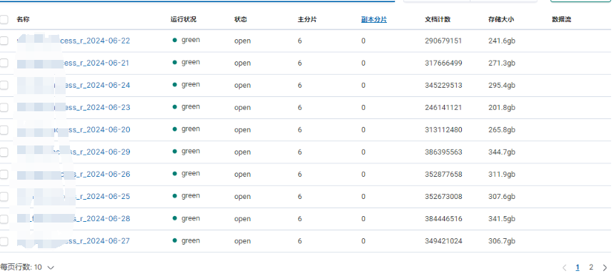Click storage size 241.6gb
The image size is (614, 276).
coord(502,41)
